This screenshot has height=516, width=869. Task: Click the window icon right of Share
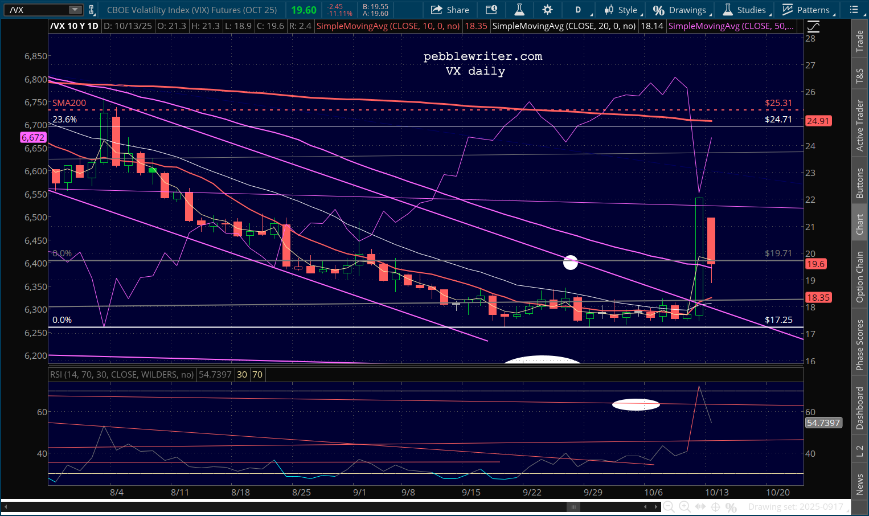coord(491,10)
